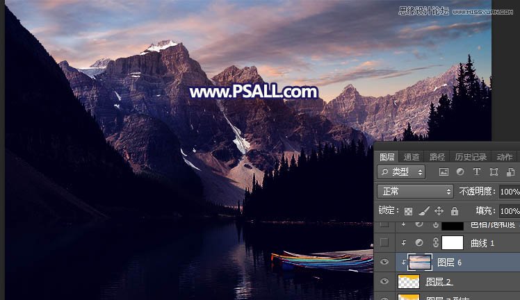This screenshot has height=300, width=520.
Task: Click search magnifier in layer filter
Action: pyautogui.click(x=384, y=172)
